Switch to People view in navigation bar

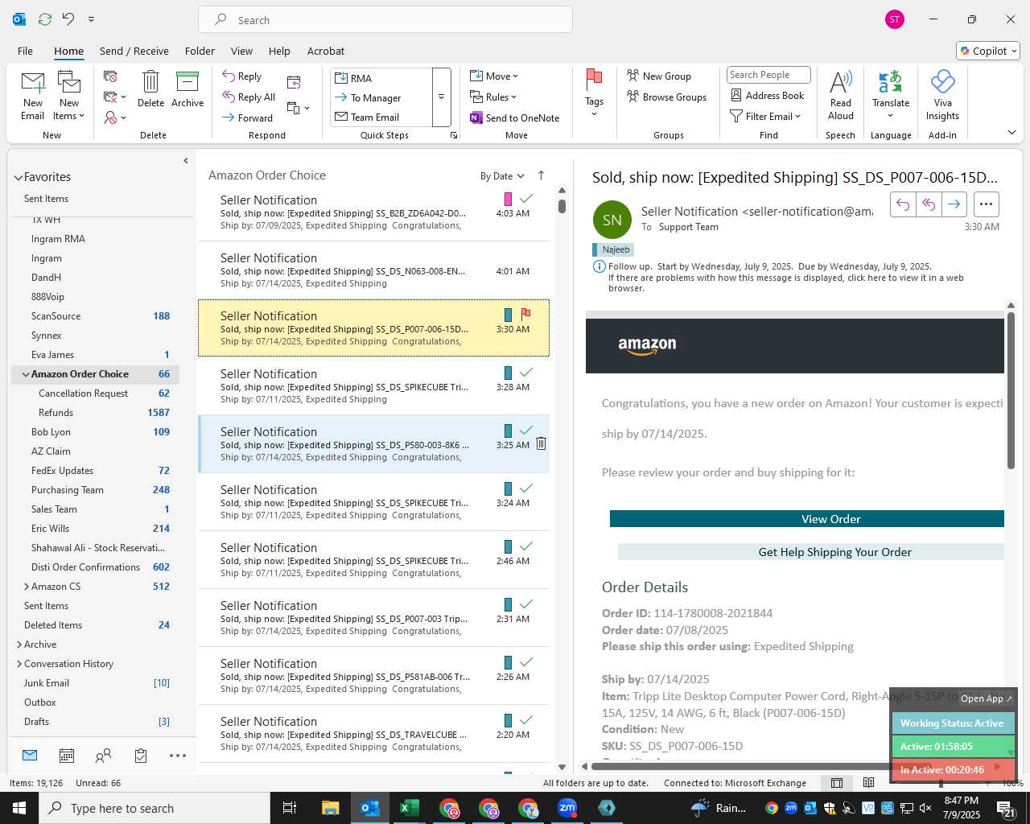(x=103, y=756)
